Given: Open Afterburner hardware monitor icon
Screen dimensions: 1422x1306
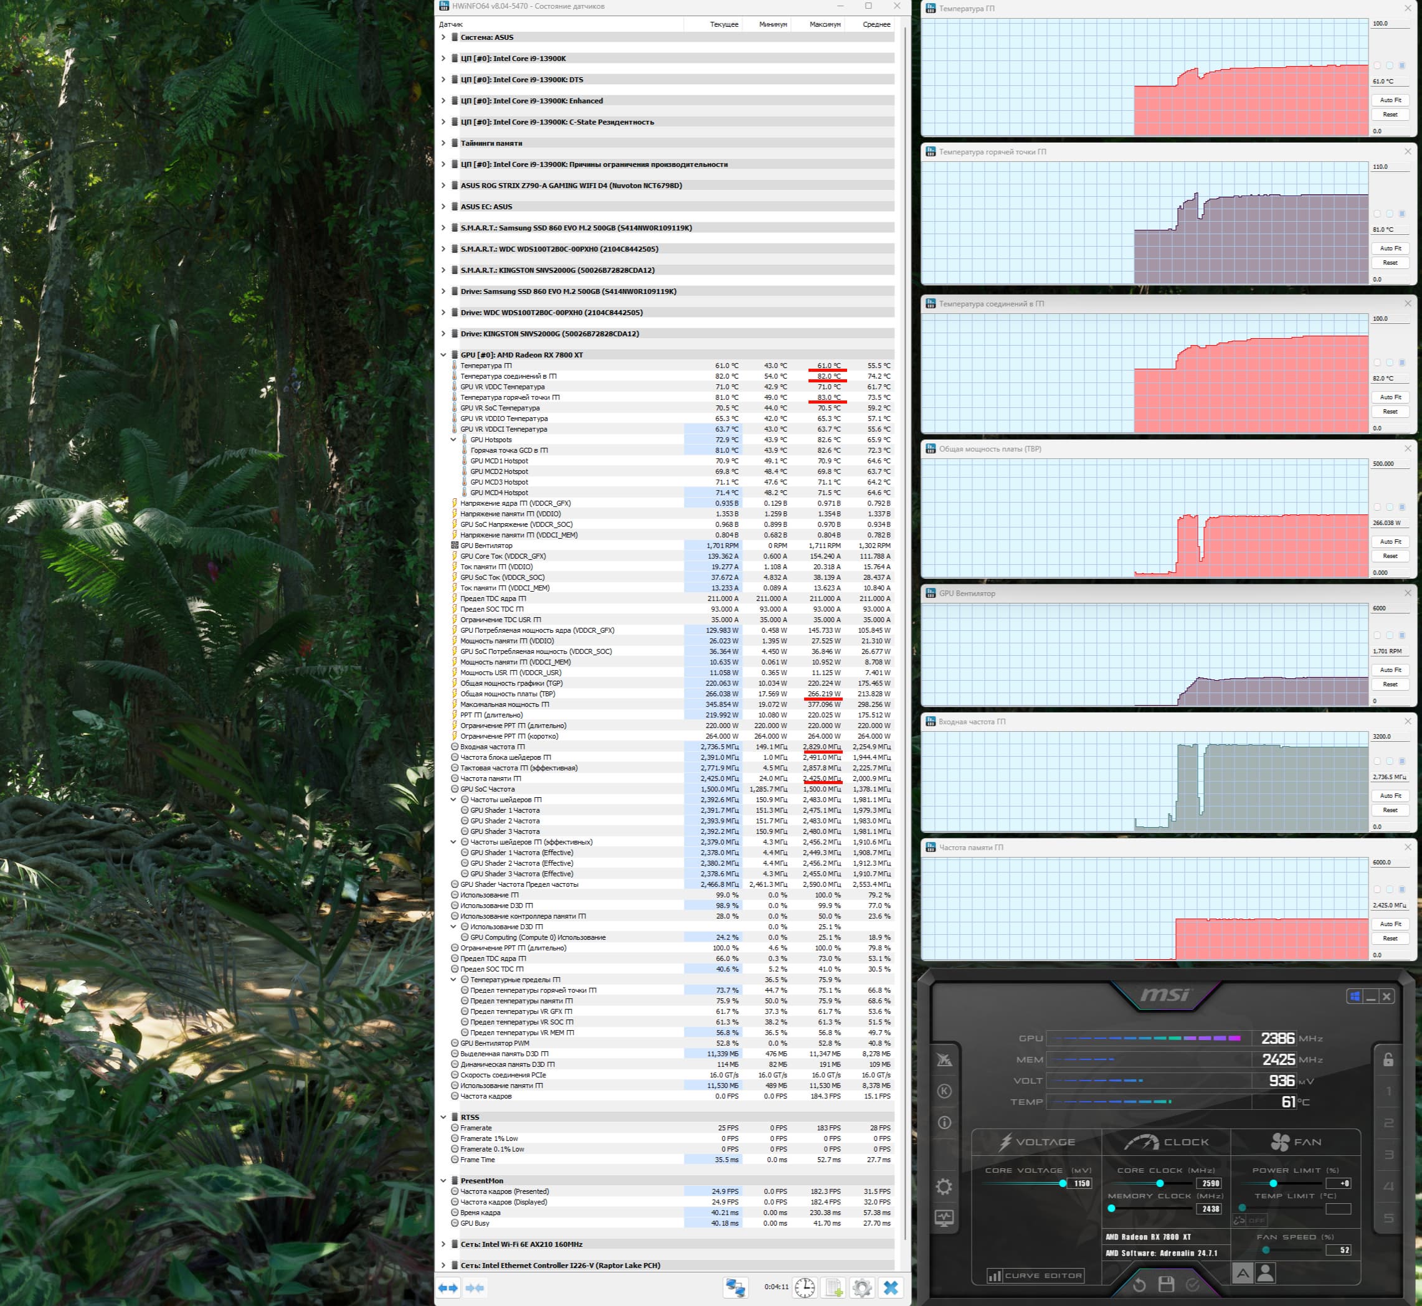Looking at the screenshot, I should click(944, 1218).
